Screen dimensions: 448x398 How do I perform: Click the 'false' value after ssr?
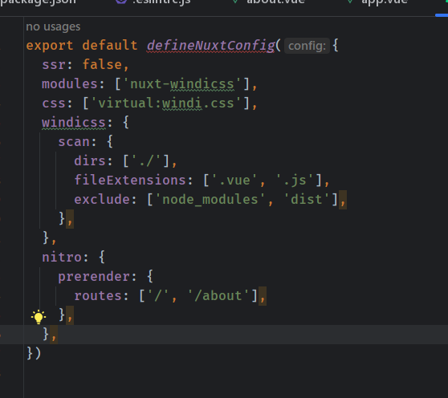pyautogui.click(x=102, y=65)
